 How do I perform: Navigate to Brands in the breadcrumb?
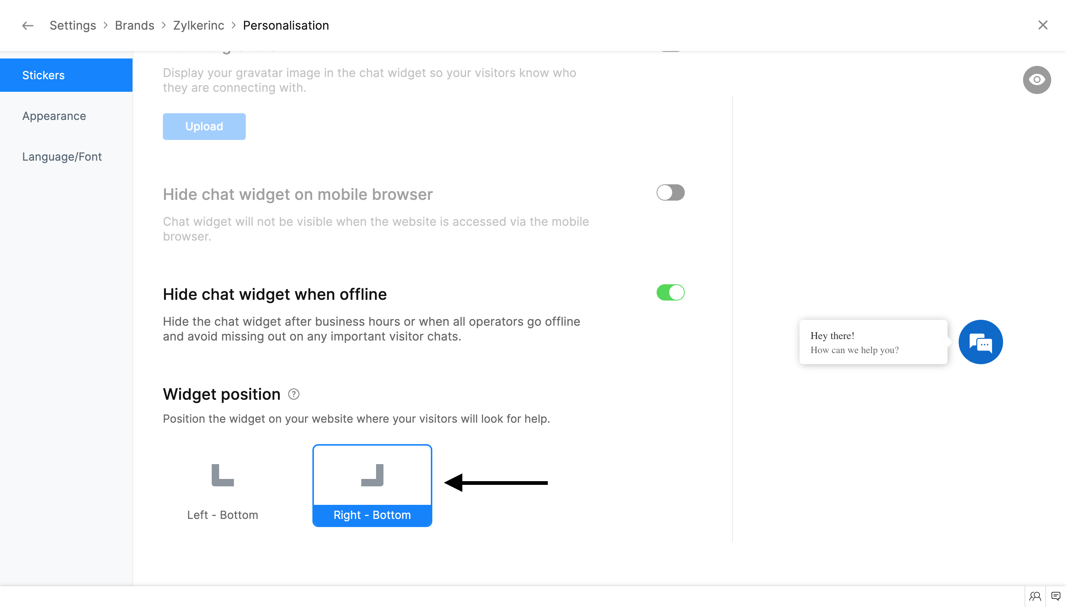point(134,26)
